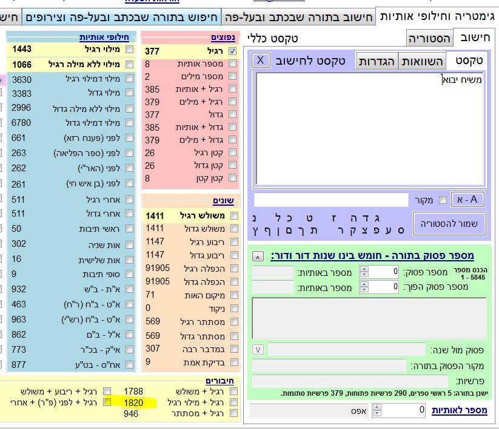Insert the letter ס from the letter keypad
The height and width of the screenshot is (429, 499).
(400, 231)
